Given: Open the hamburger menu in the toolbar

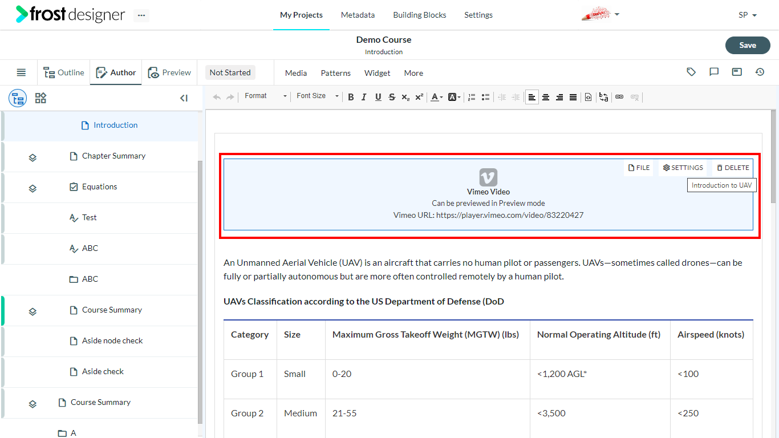Looking at the screenshot, I should (21, 72).
